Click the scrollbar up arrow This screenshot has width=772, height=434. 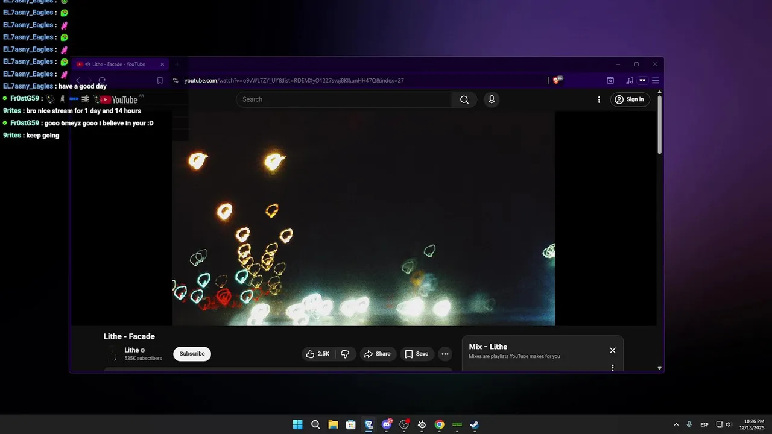click(x=660, y=92)
